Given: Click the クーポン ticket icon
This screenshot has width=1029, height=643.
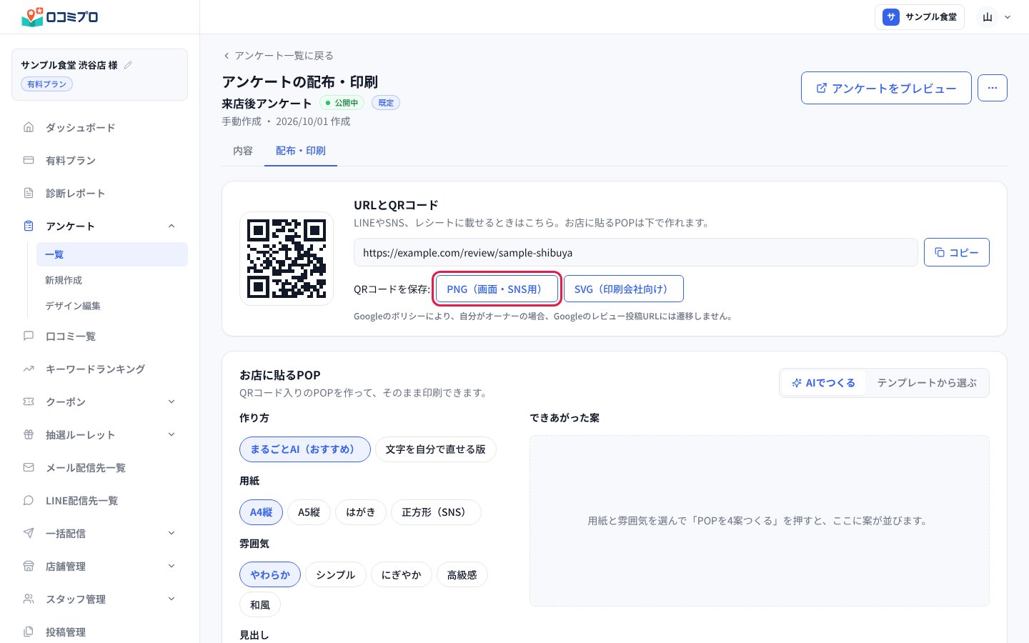Looking at the screenshot, I should [x=29, y=402].
